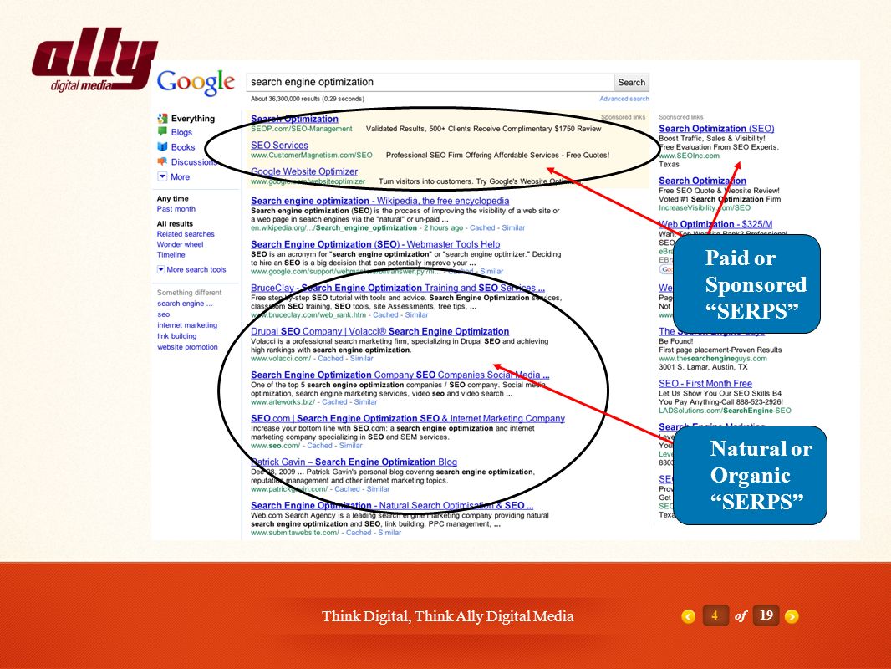The width and height of the screenshot is (891, 669).
Task: Click the 'Something different' heading
Action: (189, 292)
